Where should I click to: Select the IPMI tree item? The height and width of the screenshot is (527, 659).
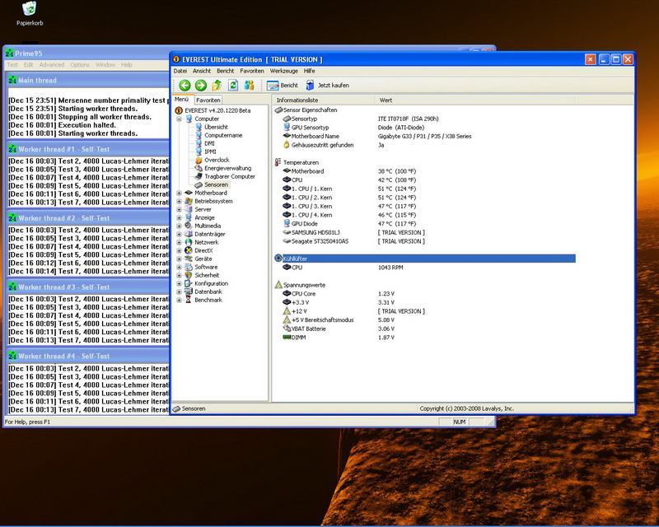(x=210, y=152)
